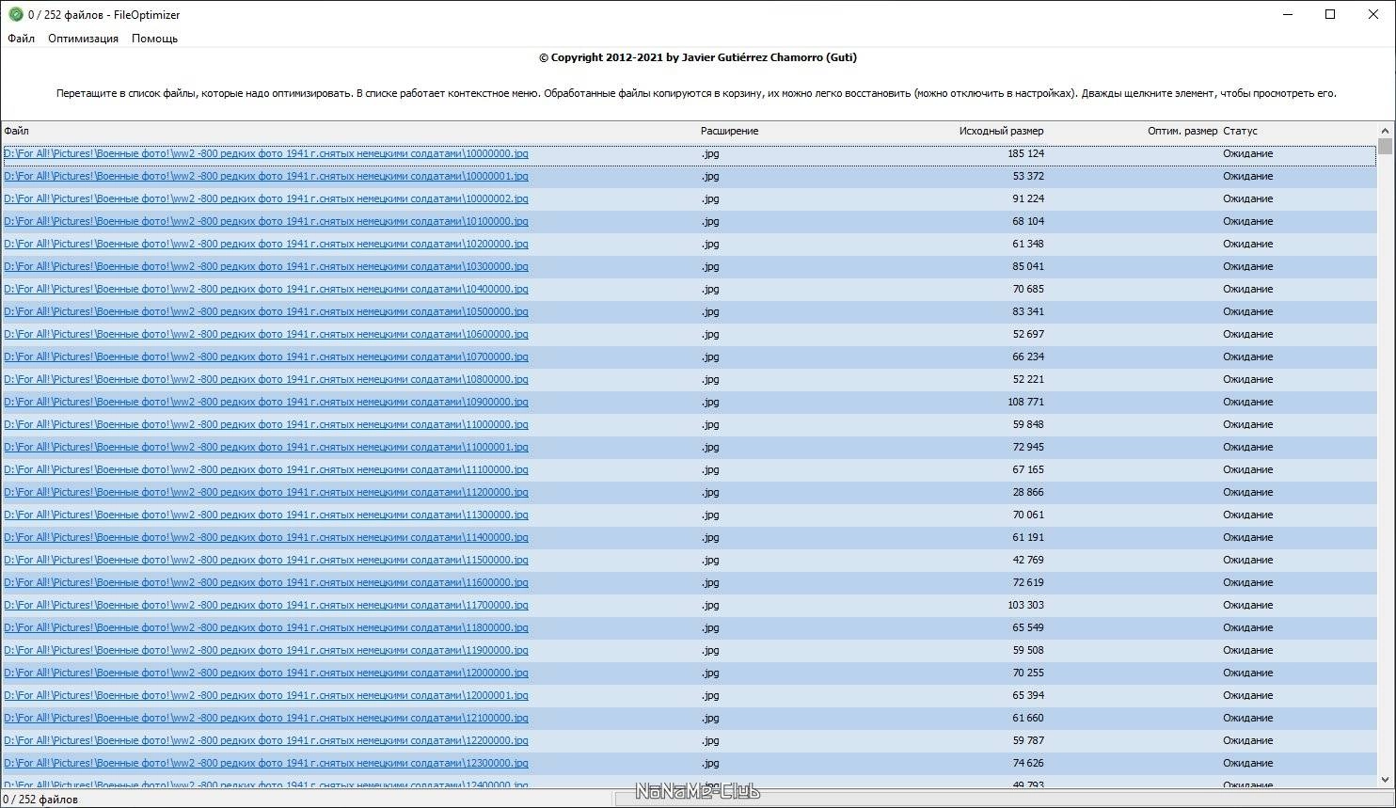The height and width of the screenshot is (808, 1396).
Task: Click the original size value 28 866
Action: click(1028, 492)
